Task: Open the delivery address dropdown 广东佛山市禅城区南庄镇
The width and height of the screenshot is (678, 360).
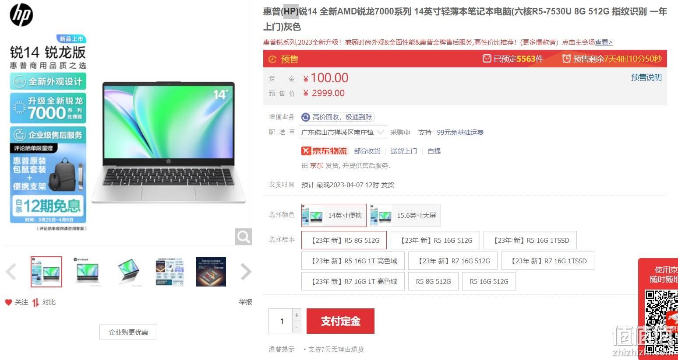Action: coord(343,132)
